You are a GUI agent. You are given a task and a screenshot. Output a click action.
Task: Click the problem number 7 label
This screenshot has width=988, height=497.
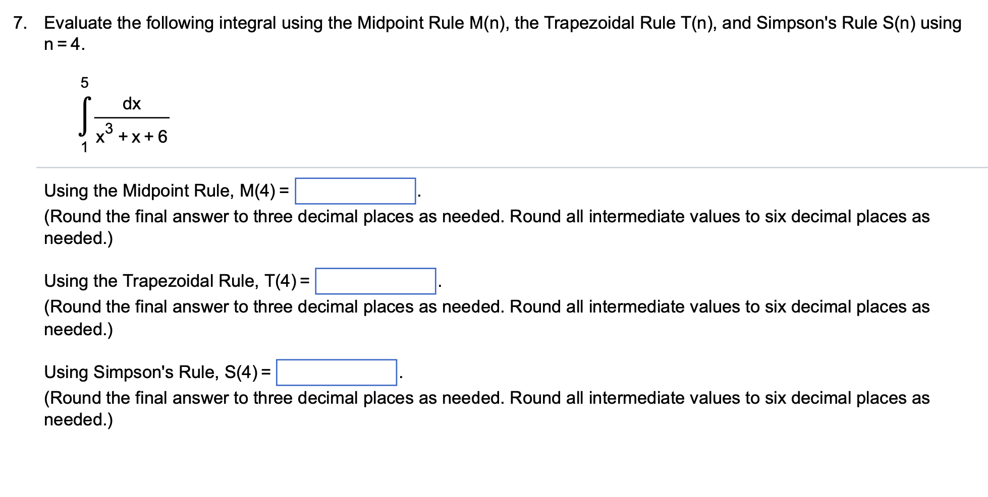[x=19, y=22]
